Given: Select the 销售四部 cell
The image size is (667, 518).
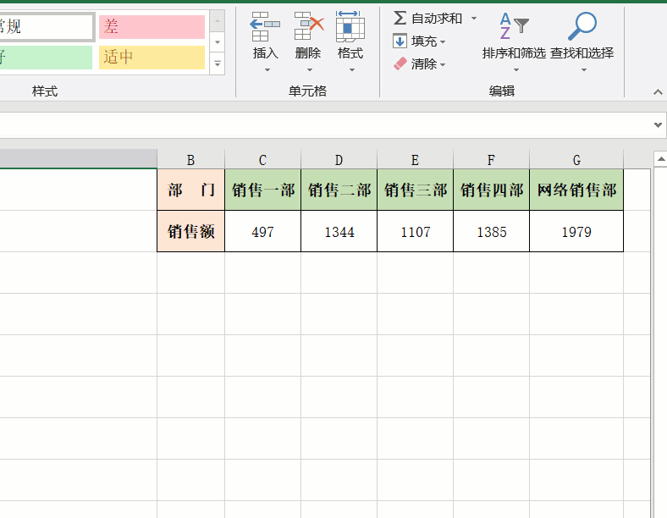Looking at the screenshot, I should coord(491,190).
